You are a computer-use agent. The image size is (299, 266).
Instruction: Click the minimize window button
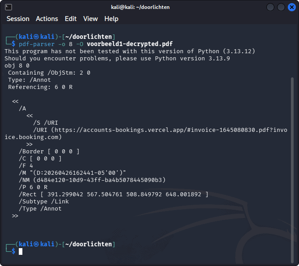(270, 7)
